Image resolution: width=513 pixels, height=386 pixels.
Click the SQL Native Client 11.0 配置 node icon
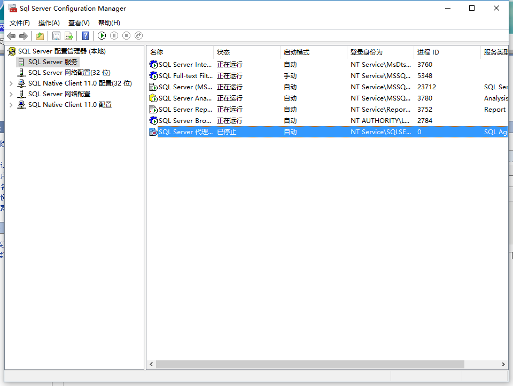click(x=21, y=105)
